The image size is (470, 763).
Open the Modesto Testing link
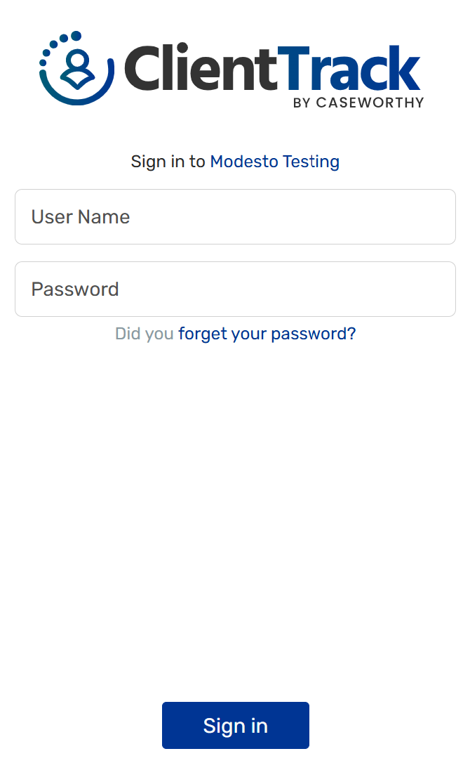click(x=274, y=162)
